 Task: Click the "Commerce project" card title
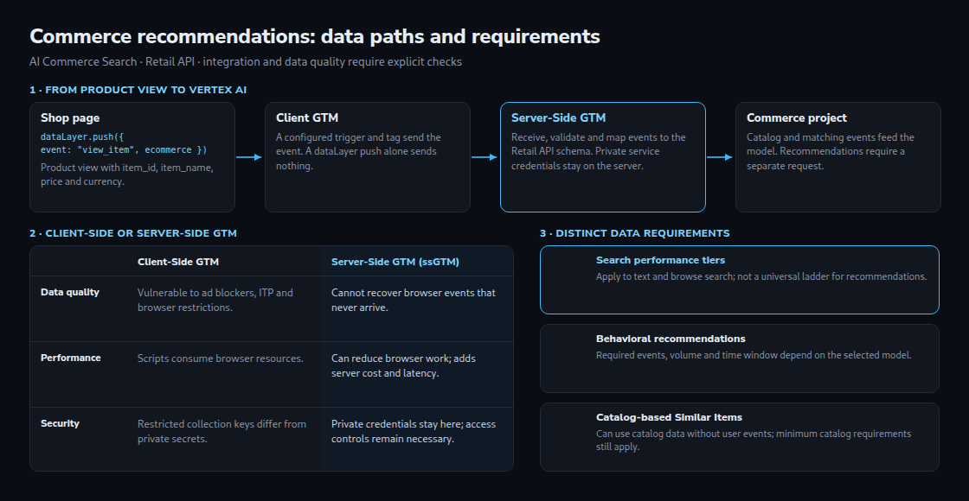pyautogui.click(x=797, y=117)
